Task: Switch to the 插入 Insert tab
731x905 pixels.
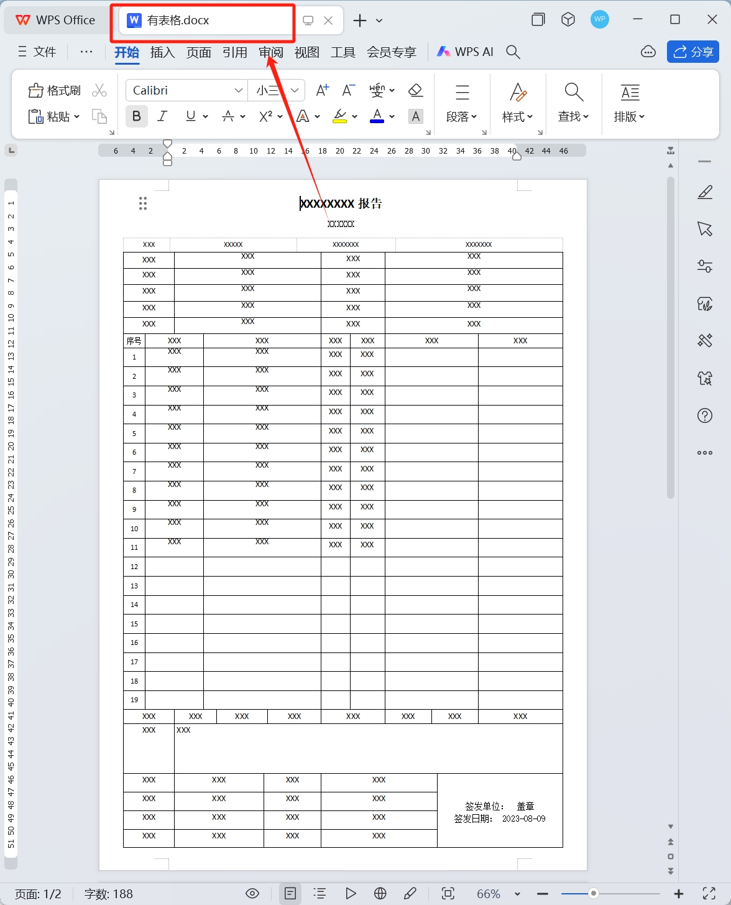Action: click(163, 52)
